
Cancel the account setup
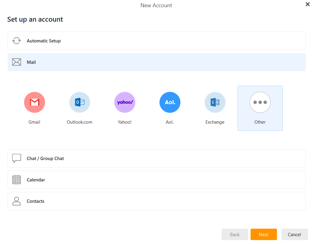(294, 234)
